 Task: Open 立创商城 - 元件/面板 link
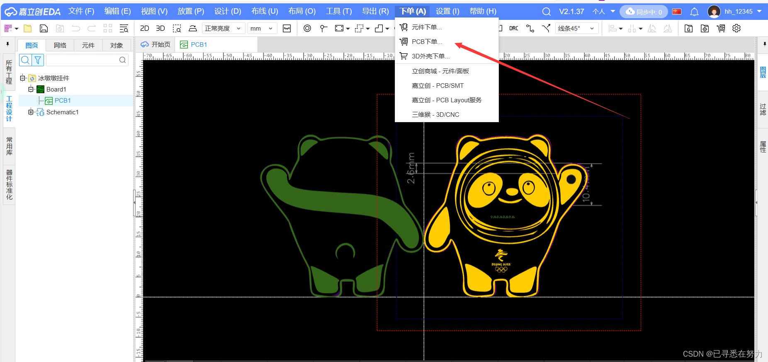(447, 71)
